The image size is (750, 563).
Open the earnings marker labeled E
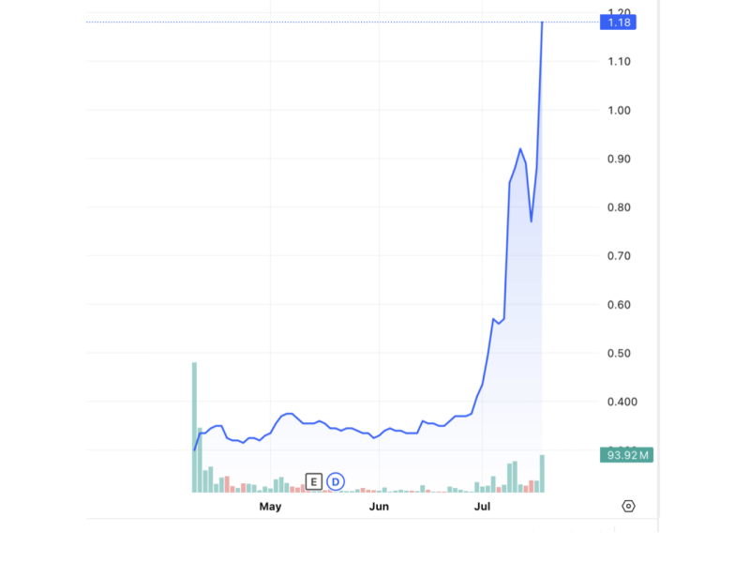coord(313,480)
